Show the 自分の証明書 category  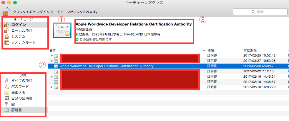(x=24, y=98)
